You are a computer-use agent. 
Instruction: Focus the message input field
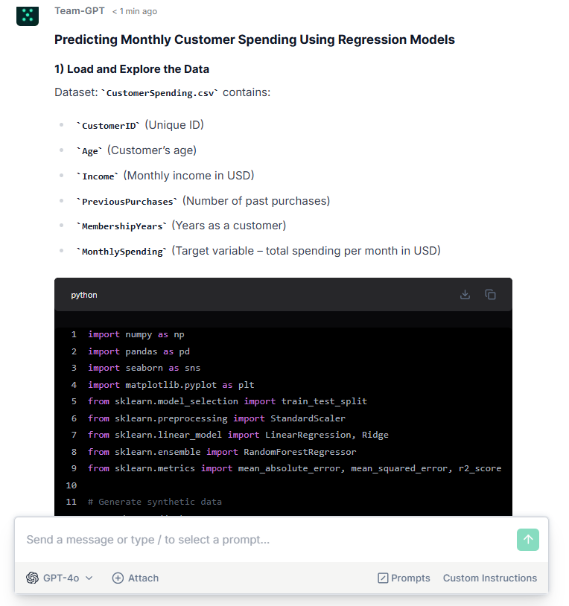pyautogui.click(x=267, y=540)
